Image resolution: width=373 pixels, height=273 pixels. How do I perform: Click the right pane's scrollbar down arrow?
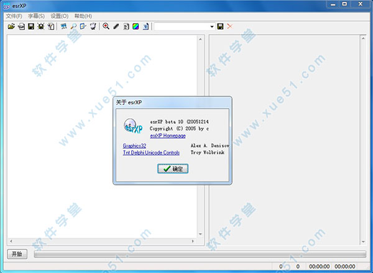coord(363,242)
